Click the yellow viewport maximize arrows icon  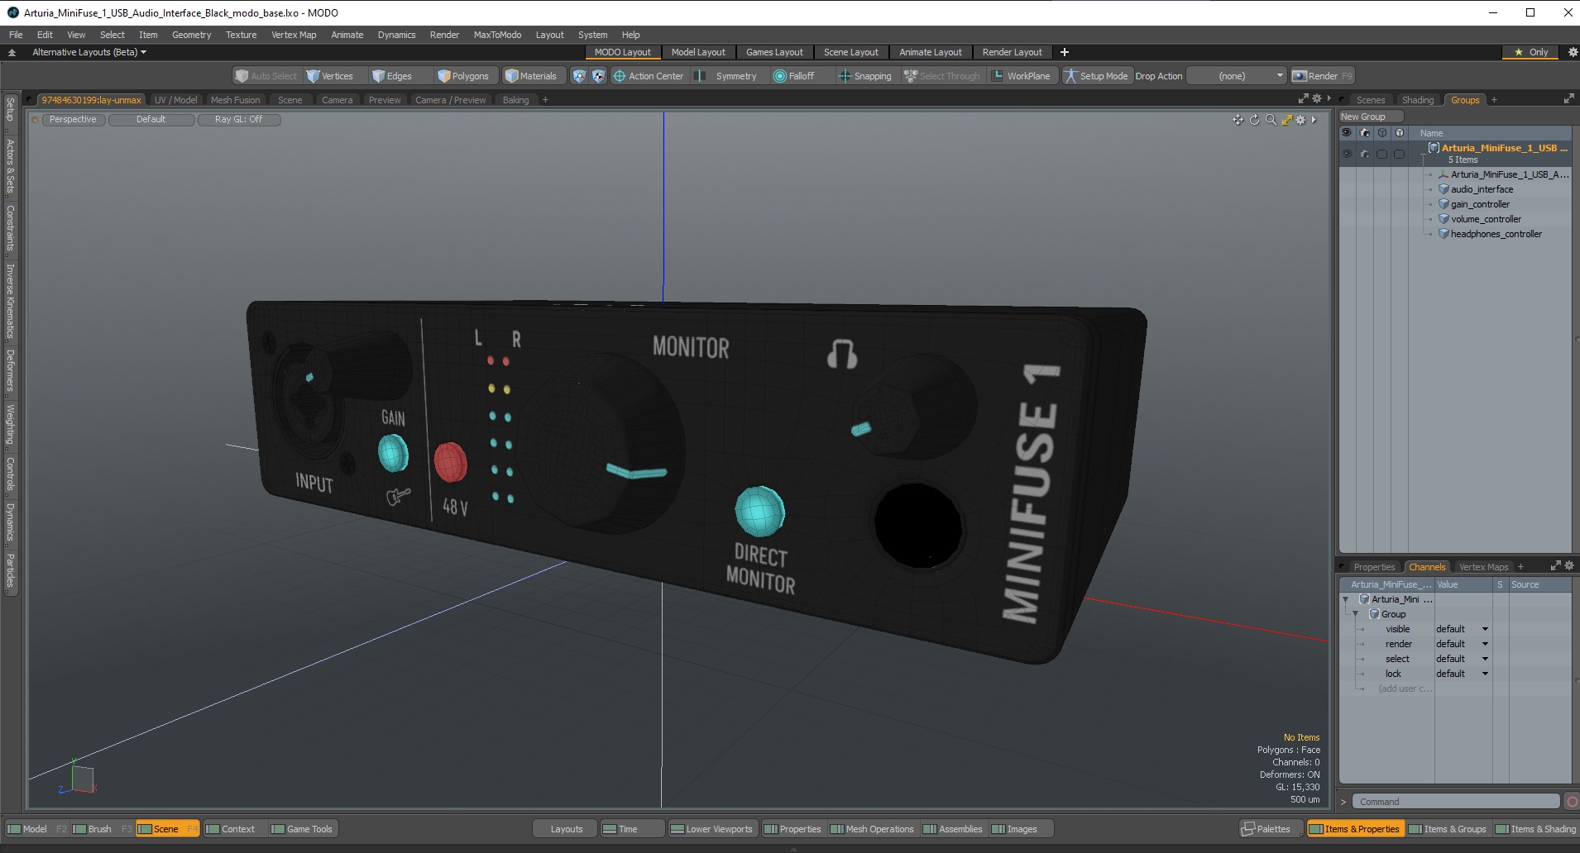1286,120
